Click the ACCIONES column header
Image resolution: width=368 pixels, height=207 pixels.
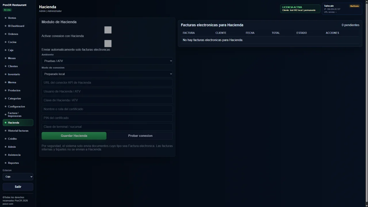pyautogui.click(x=332, y=33)
